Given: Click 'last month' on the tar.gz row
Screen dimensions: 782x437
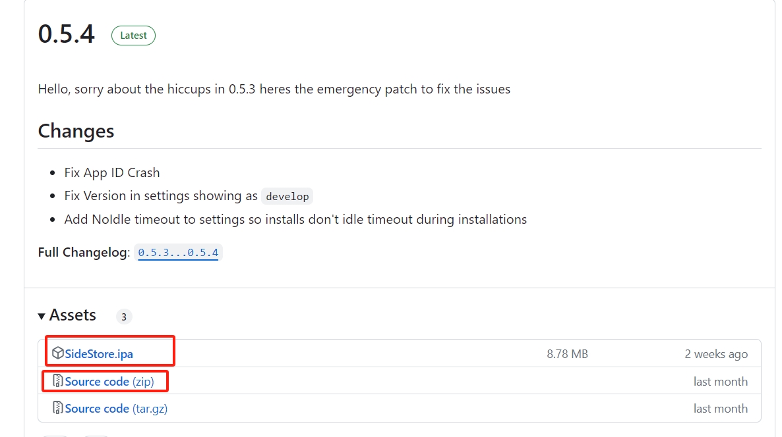Looking at the screenshot, I should click(x=720, y=409).
